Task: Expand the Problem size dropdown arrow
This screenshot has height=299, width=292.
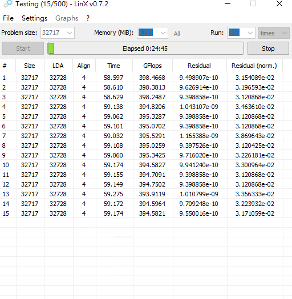Action: pyautogui.click(x=70, y=33)
